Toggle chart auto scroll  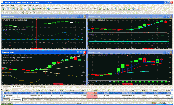point(120,9)
